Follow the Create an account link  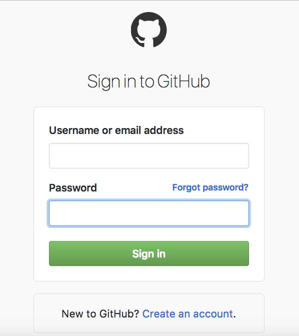pos(187,314)
